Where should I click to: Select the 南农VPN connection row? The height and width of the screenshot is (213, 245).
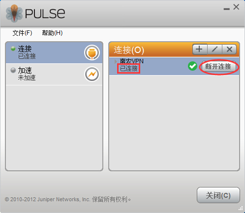click(x=174, y=66)
